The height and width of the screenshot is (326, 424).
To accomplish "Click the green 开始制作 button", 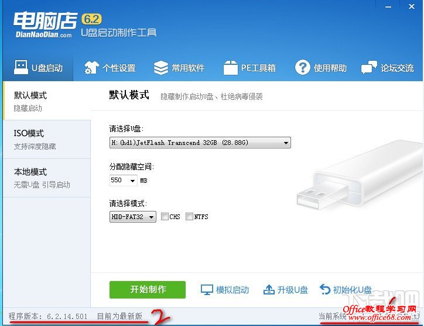I will pyautogui.click(x=148, y=290).
